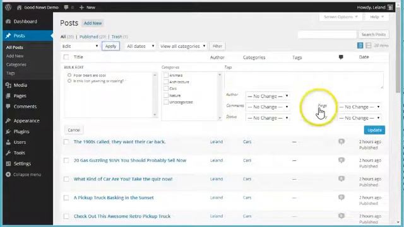
Task: Remove Polar bears post from bulk edit
Action: 69,75
